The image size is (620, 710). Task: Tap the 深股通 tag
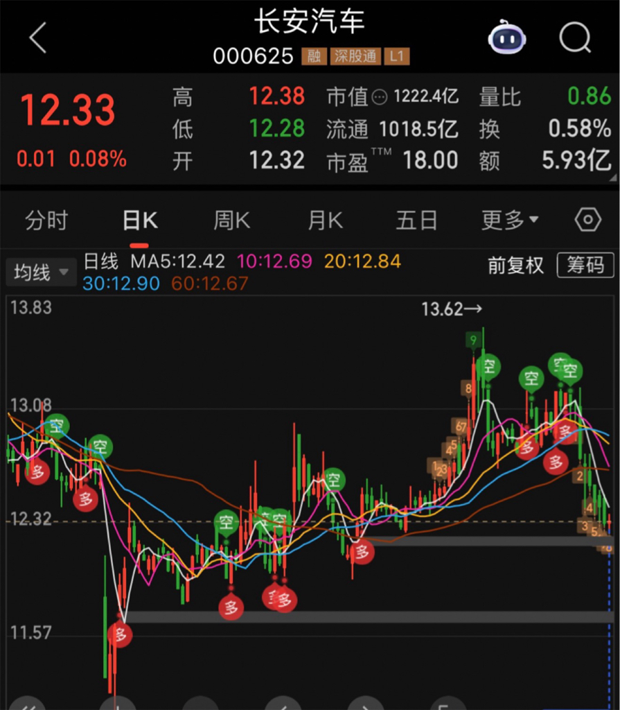[x=355, y=56]
